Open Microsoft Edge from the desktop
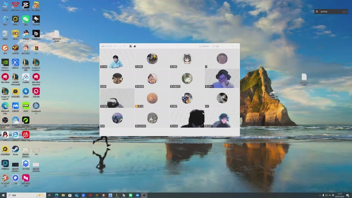 point(5,107)
